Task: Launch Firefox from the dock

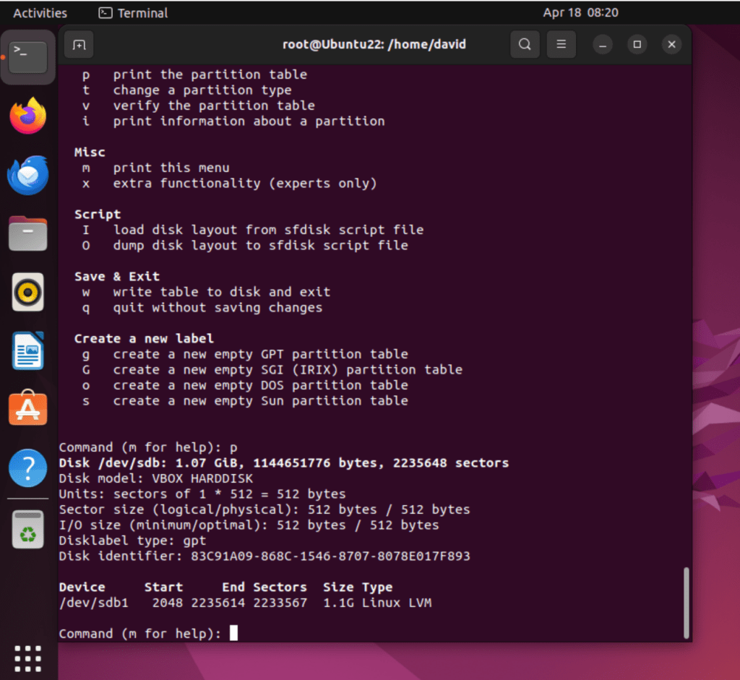Action: pyautogui.click(x=28, y=116)
